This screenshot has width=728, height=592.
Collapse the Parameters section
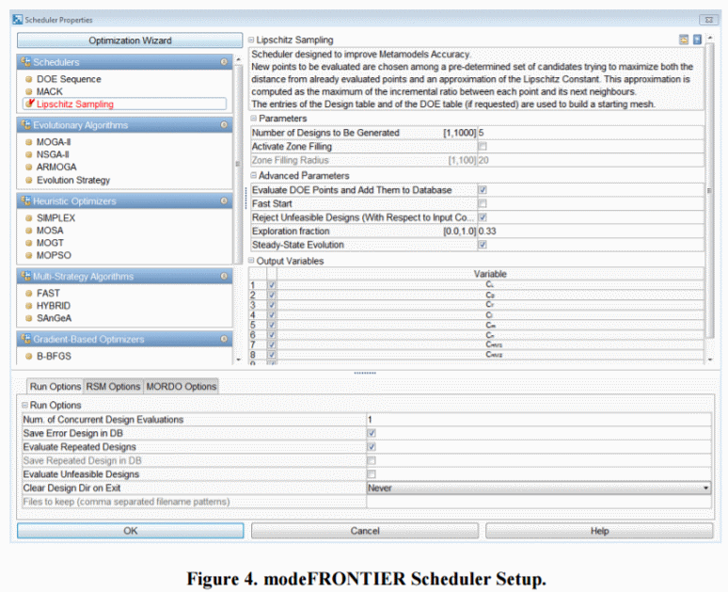254,119
